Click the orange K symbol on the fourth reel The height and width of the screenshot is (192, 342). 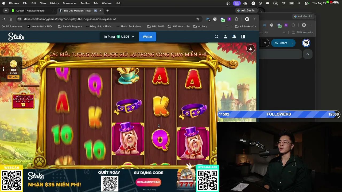(161, 106)
